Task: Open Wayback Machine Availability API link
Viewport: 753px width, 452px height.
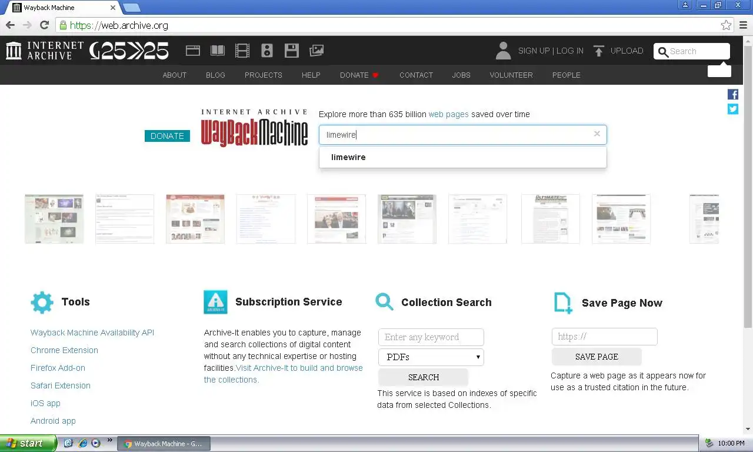Action: [92, 333]
